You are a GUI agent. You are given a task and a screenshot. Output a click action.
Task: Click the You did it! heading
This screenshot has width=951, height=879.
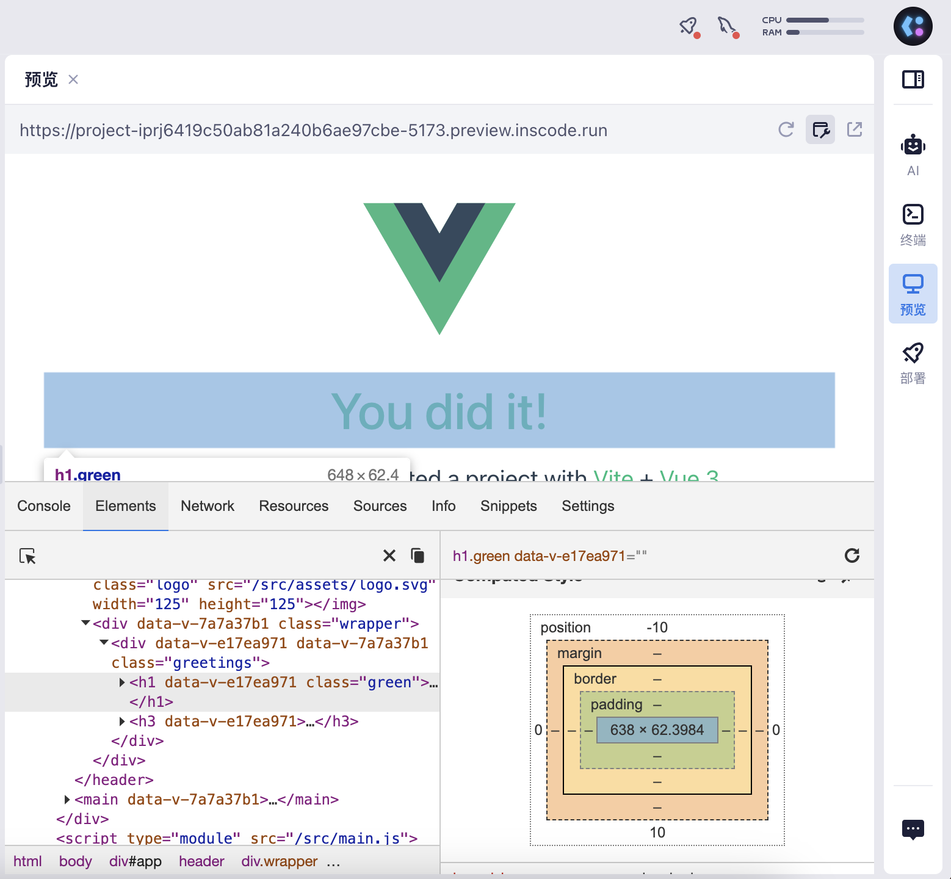click(x=439, y=411)
